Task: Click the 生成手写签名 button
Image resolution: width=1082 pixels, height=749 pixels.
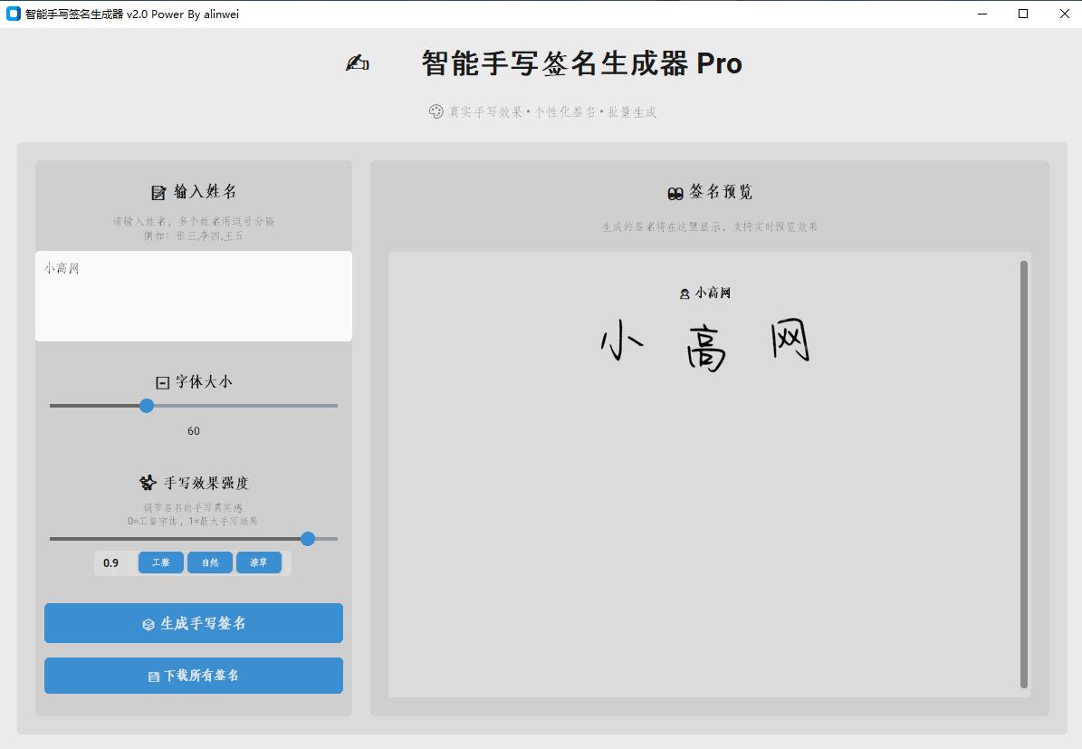Action: 194,623
